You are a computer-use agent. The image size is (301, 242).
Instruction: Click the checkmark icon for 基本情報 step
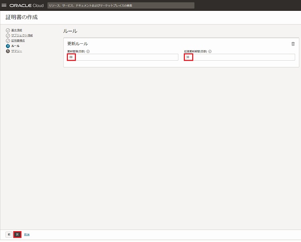tap(8, 31)
